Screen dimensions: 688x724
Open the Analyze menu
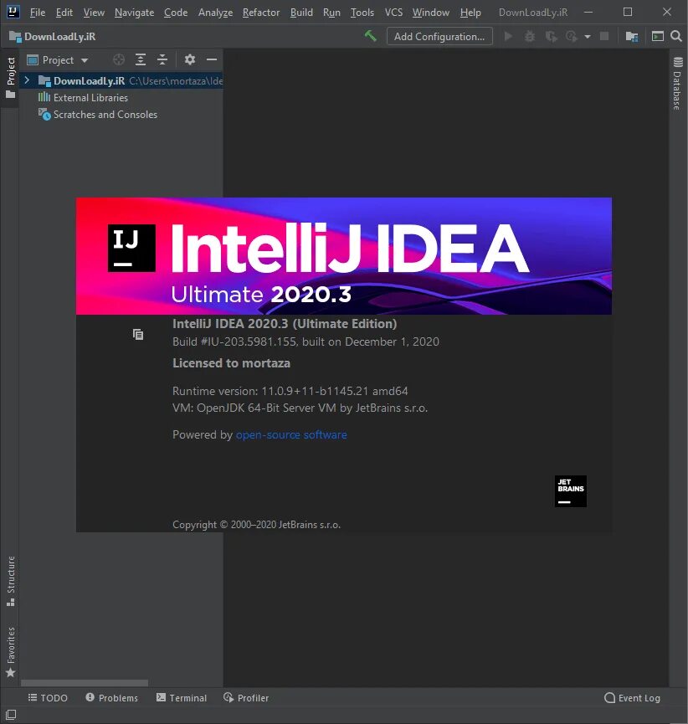click(216, 13)
